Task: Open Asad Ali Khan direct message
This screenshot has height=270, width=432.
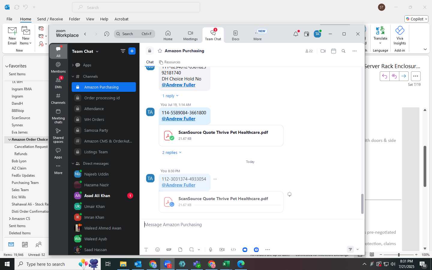Action: [x=104, y=196]
